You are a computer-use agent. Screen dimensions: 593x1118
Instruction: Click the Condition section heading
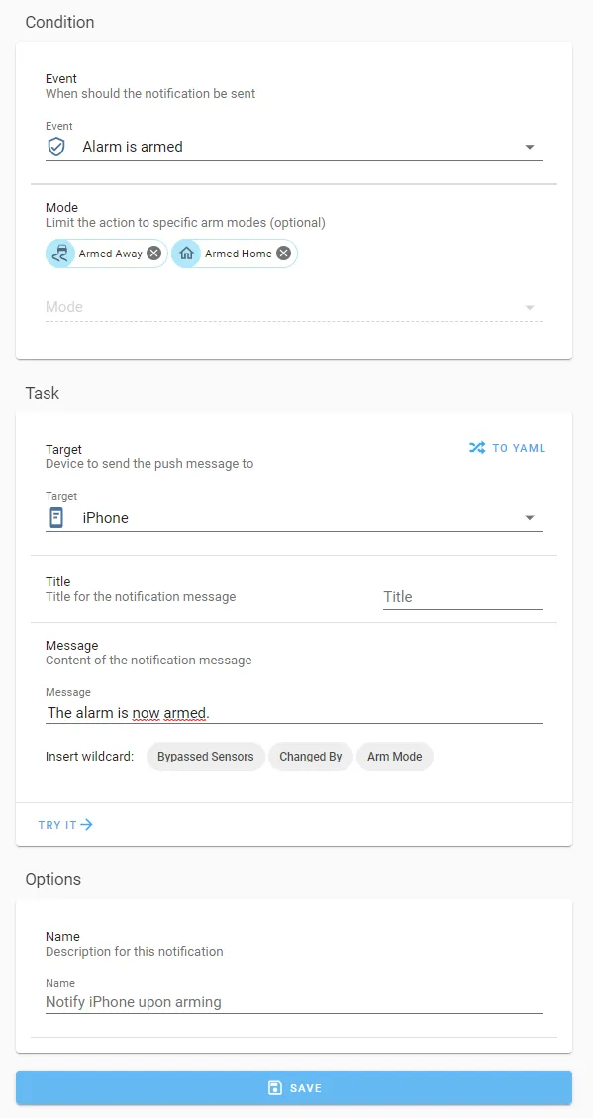tap(59, 22)
